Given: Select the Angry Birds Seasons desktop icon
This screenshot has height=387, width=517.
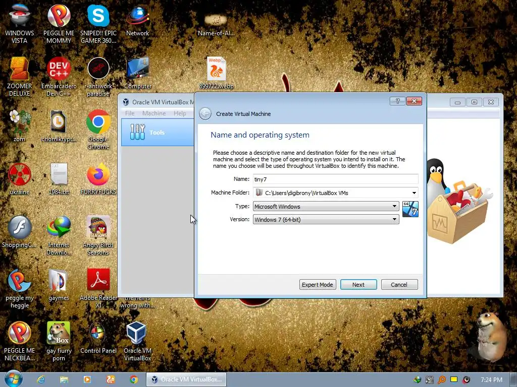Looking at the screenshot, I should click(x=98, y=235).
